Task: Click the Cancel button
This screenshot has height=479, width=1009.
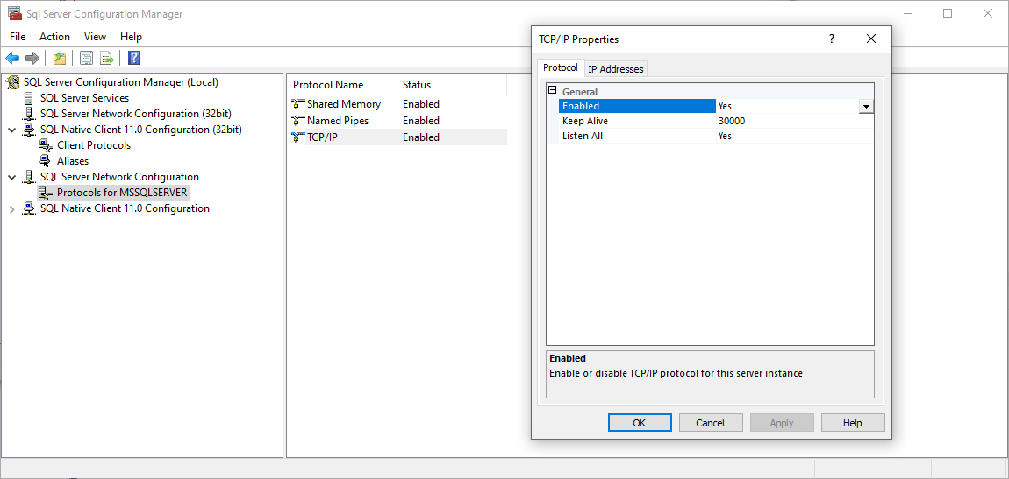Action: 711,423
